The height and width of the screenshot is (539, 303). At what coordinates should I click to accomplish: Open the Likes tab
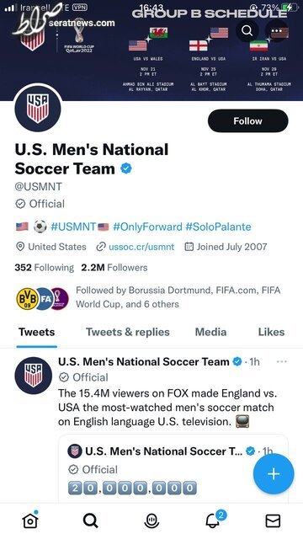(x=271, y=332)
